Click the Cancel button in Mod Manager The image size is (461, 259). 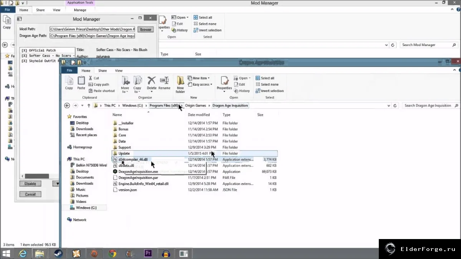coord(30,194)
